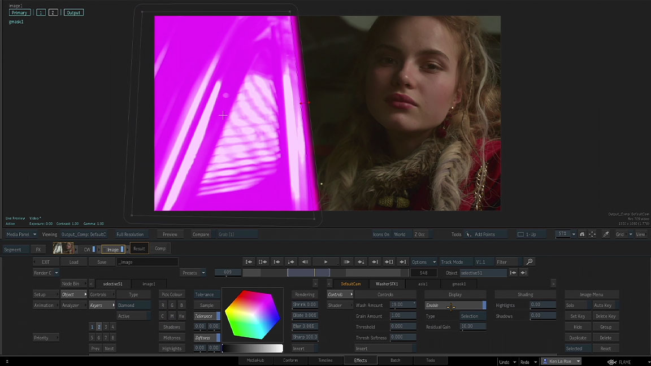The height and width of the screenshot is (366, 651).
Task: Open the Presets dropdown
Action: pyautogui.click(x=193, y=273)
